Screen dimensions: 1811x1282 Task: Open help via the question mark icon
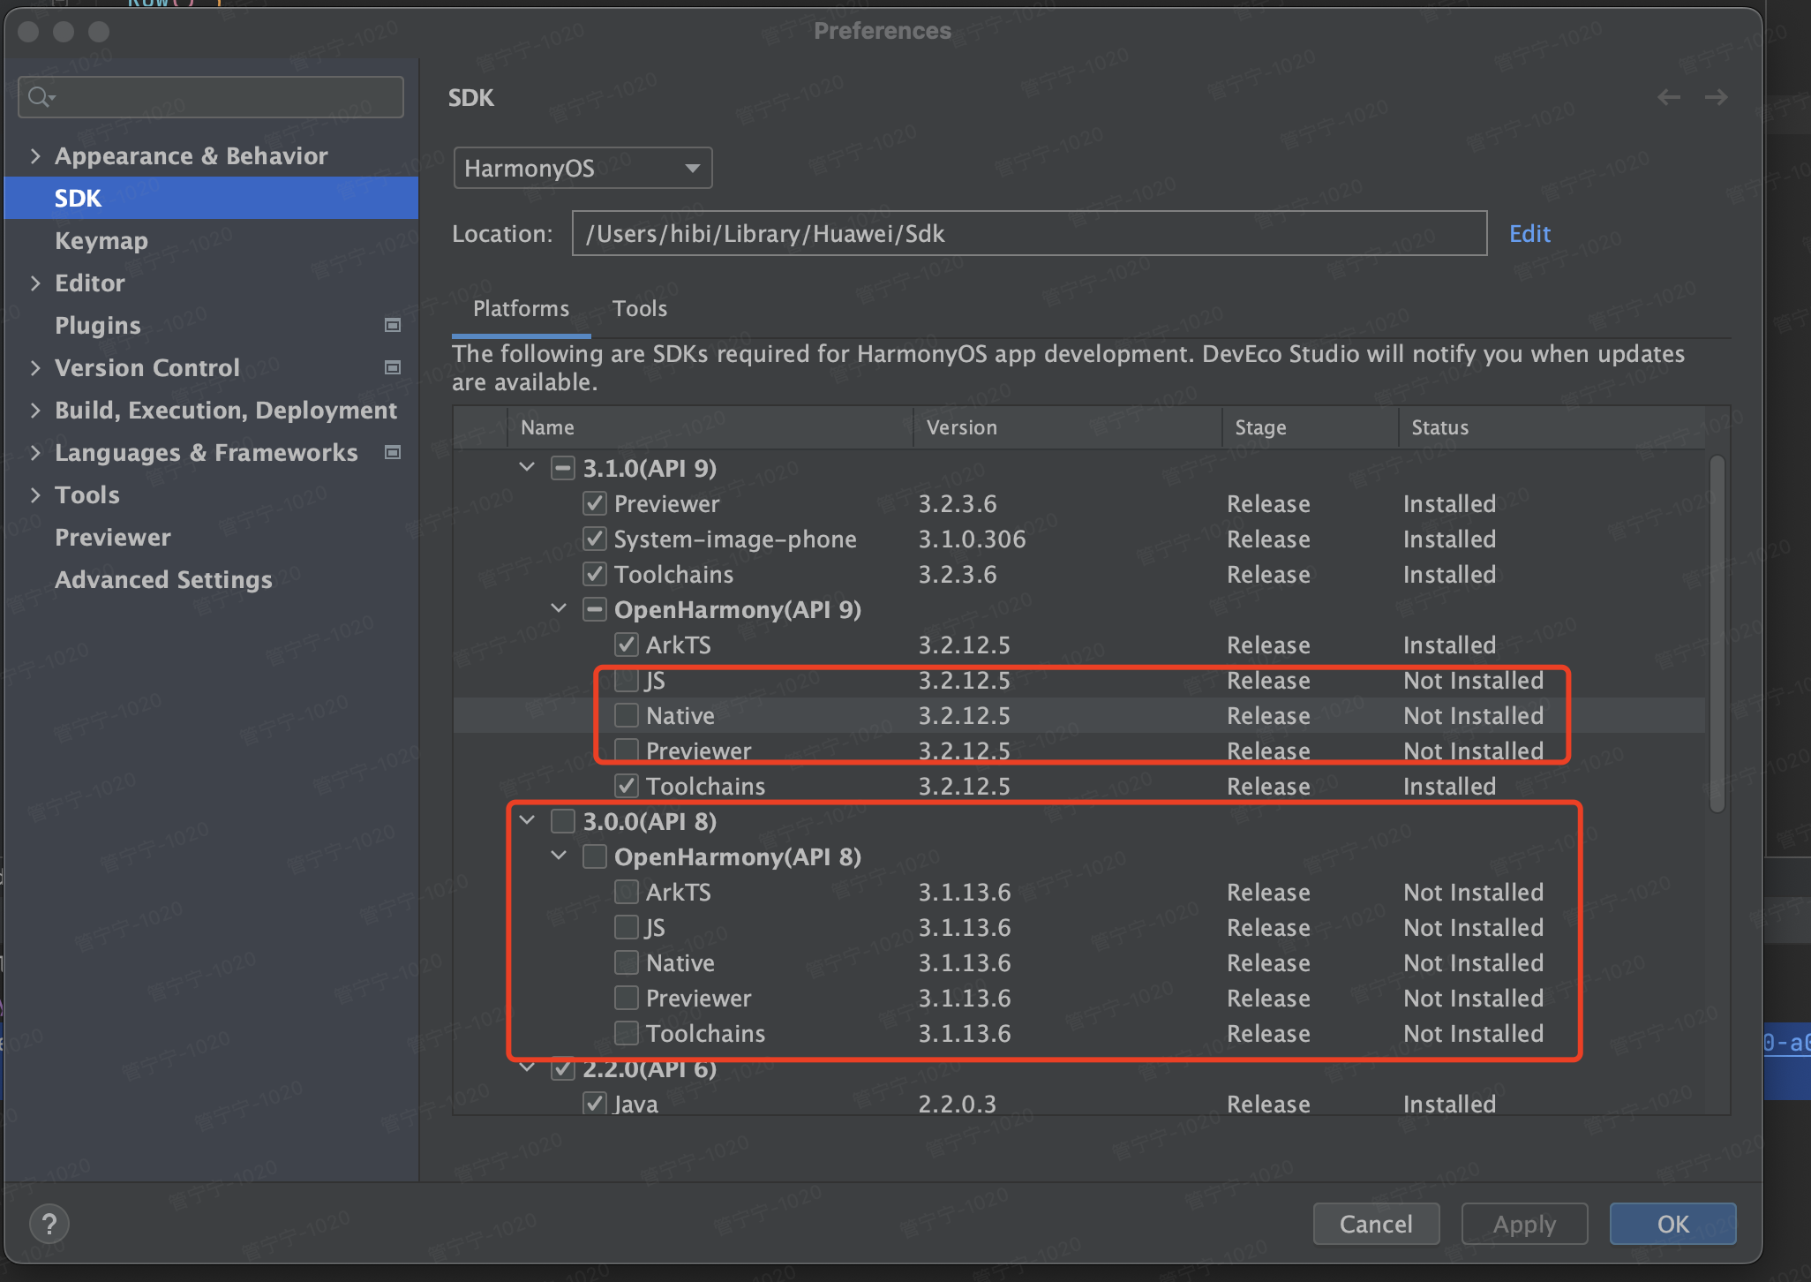(49, 1224)
